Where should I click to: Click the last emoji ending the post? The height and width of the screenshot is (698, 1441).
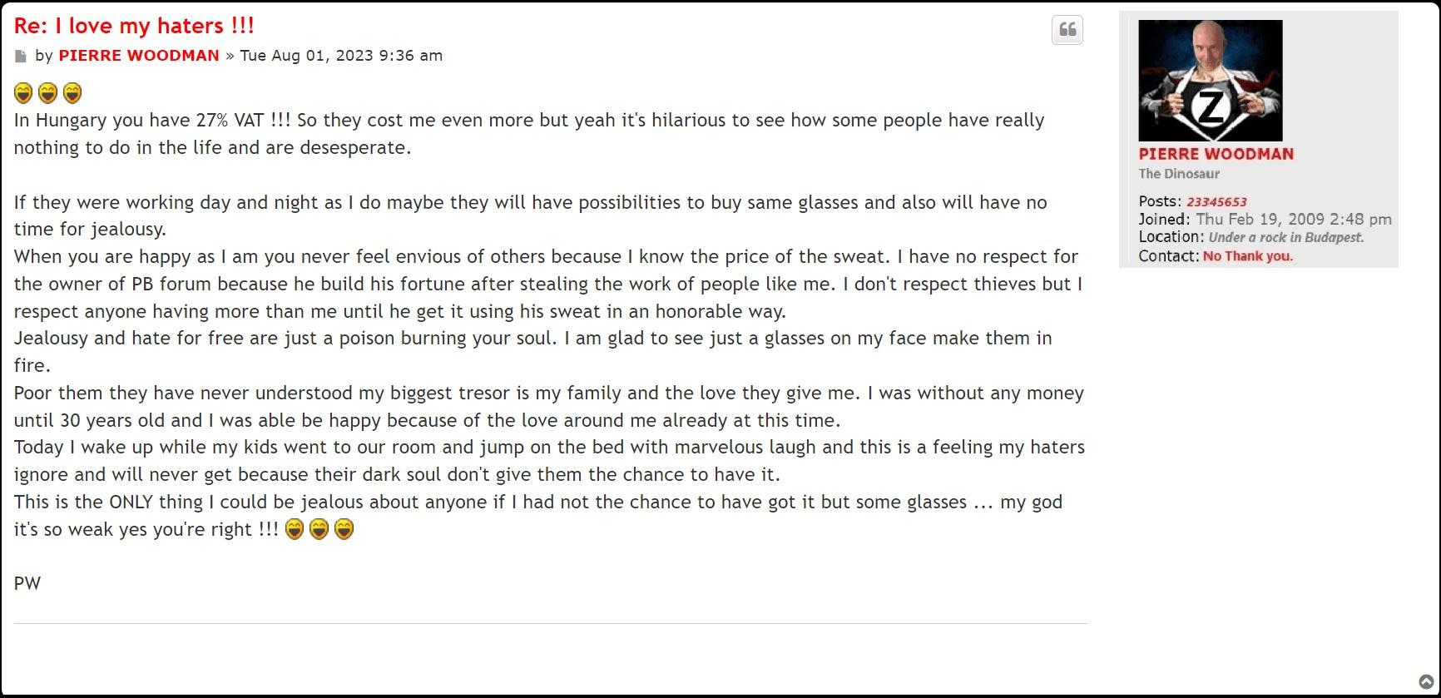[x=344, y=529]
